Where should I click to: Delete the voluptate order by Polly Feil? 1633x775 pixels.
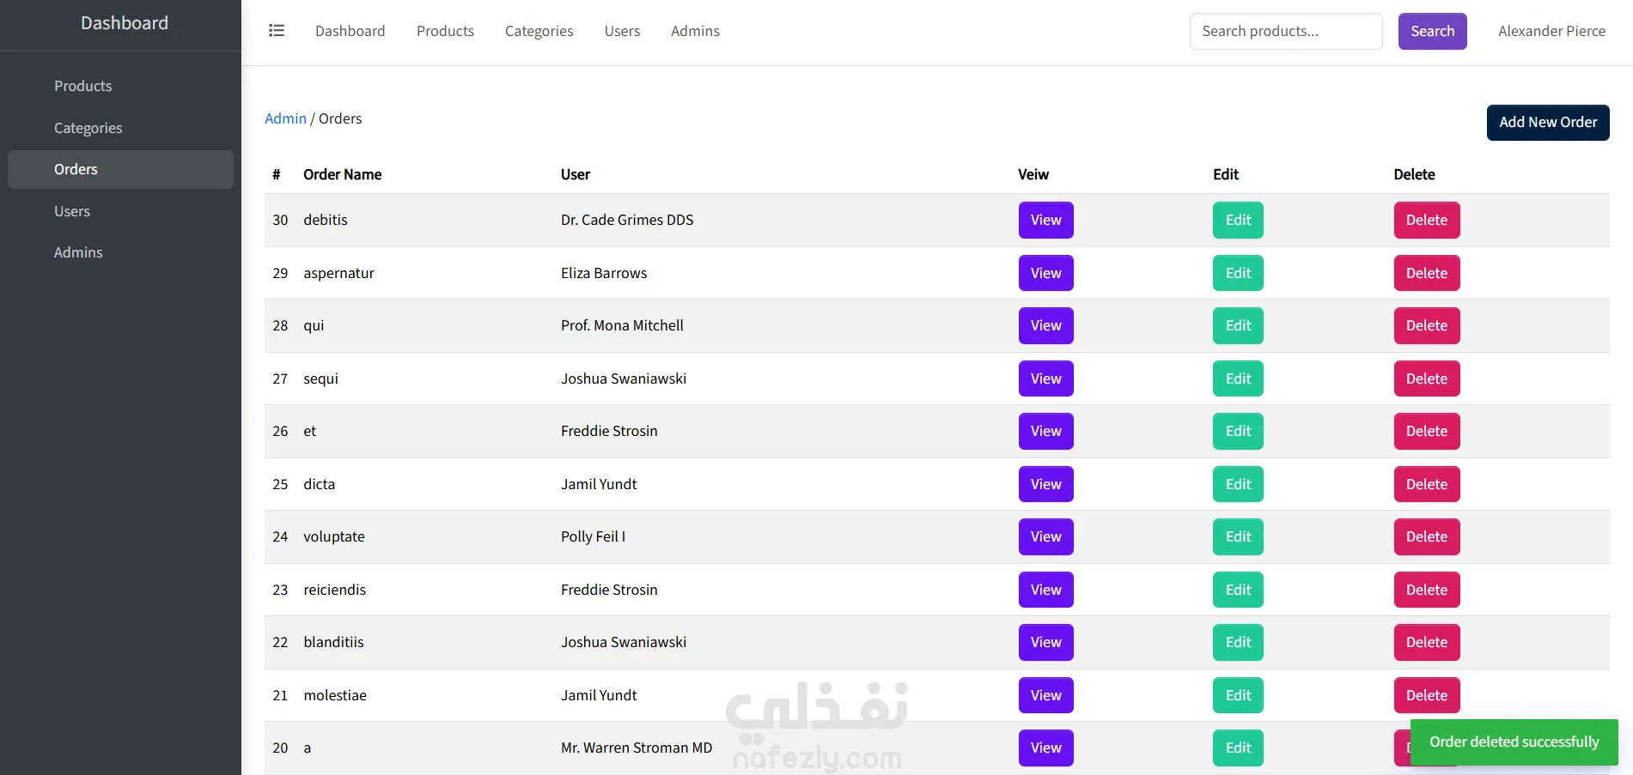[x=1426, y=536]
